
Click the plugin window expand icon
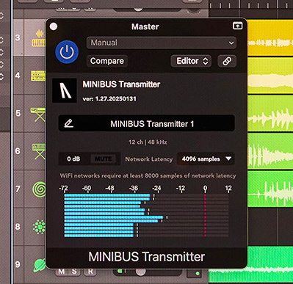(237, 26)
